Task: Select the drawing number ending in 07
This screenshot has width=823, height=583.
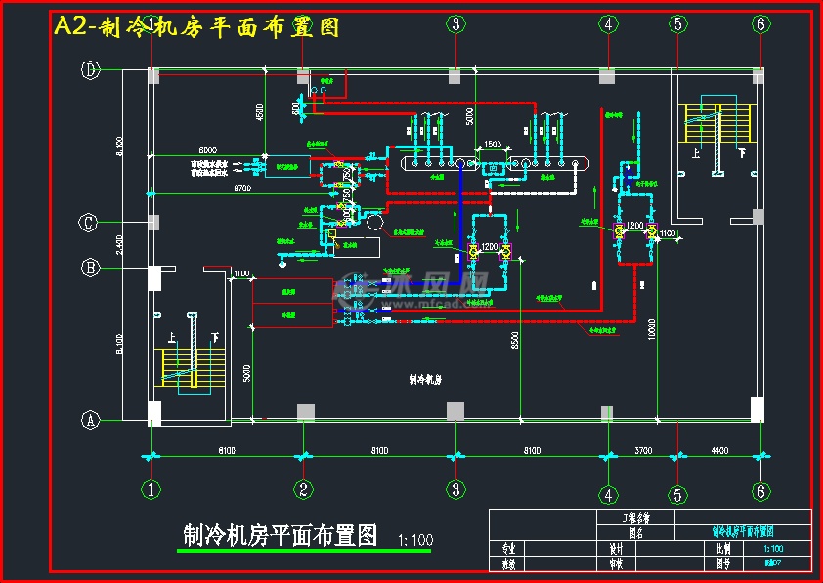Action: pos(773,563)
